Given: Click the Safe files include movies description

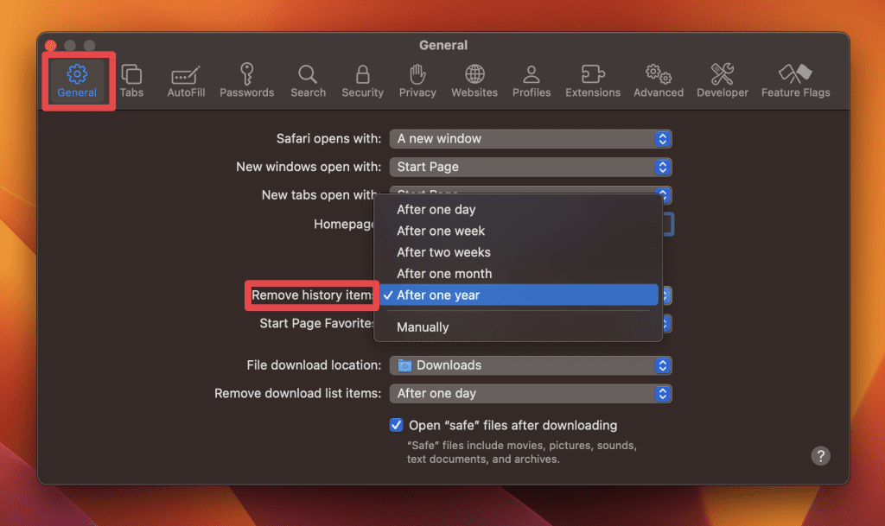Looking at the screenshot, I should pyautogui.click(x=522, y=452).
